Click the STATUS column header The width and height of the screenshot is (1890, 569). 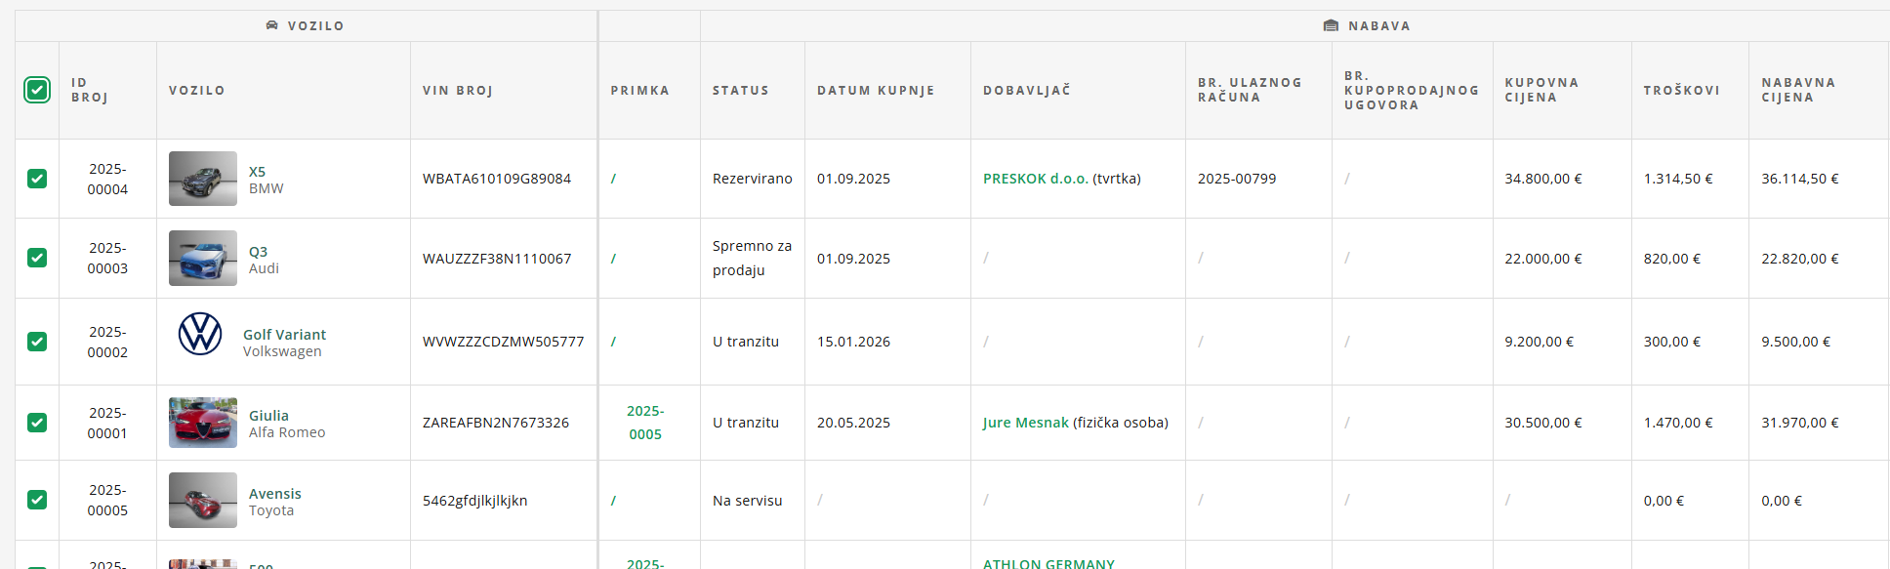pyautogui.click(x=740, y=91)
